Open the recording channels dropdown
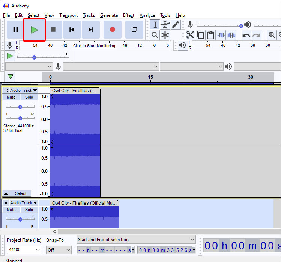This screenshot has height=262, width=281. point(192,67)
